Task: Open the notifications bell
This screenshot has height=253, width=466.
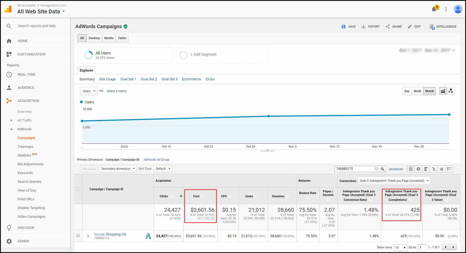Action: [x=434, y=9]
